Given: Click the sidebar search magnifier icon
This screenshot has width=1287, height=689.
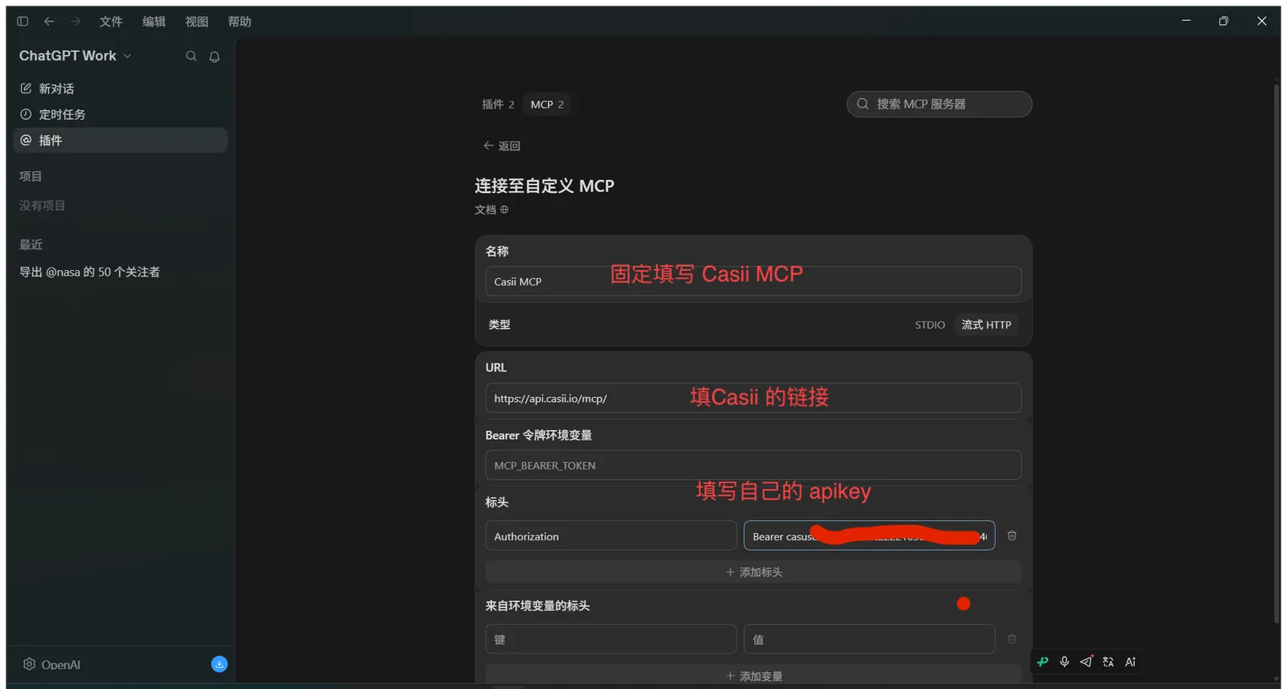Looking at the screenshot, I should [x=191, y=56].
